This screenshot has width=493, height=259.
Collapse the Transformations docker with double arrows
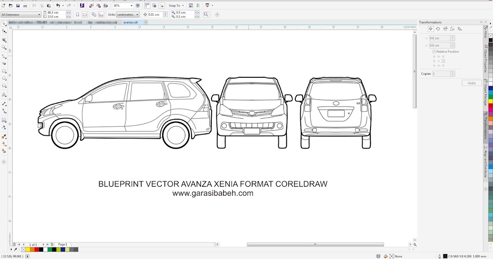(481, 22)
